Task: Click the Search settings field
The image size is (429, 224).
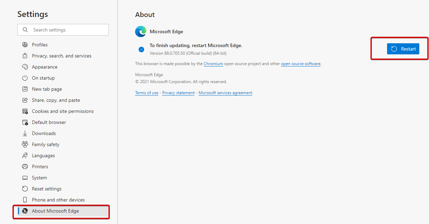Action: tap(63, 30)
